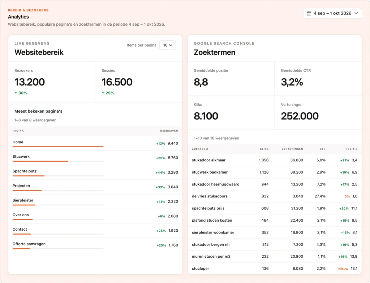
Task: Click the Stucwerk views progress bar
Action: pos(58,161)
